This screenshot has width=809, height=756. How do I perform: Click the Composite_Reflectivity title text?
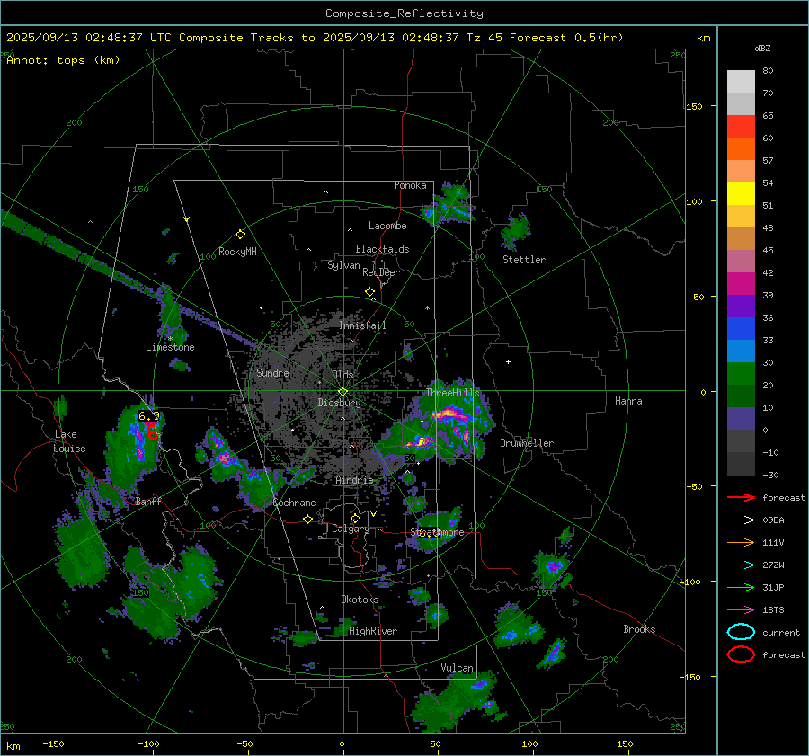point(404,13)
